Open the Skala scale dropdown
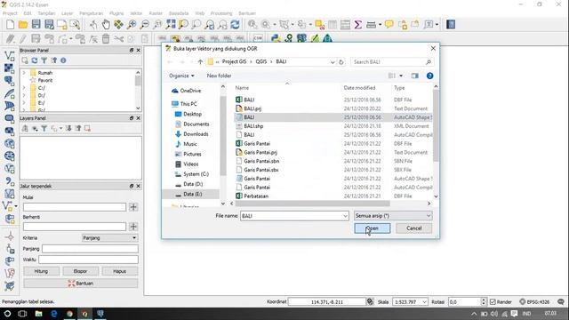Screen dimensions: 569x320 tap(424, 302)
